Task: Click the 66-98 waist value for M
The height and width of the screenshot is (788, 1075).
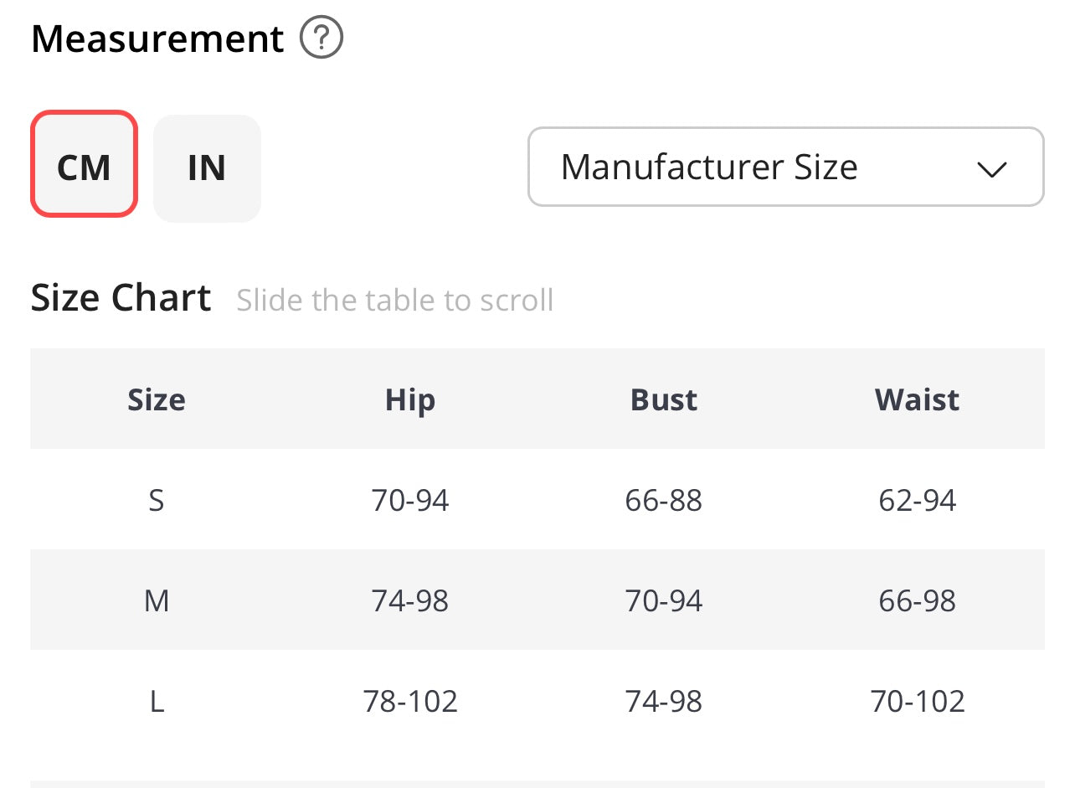Action: point(917,600)
